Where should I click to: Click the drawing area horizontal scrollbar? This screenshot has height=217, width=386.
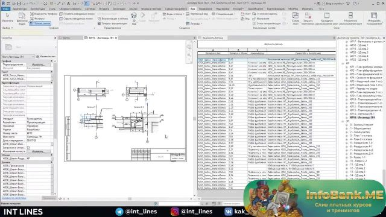[x=130, y=198]
